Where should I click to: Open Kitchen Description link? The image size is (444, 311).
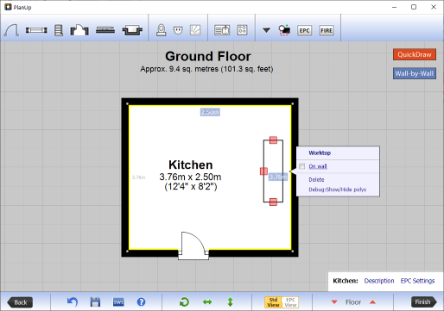pyautogui.click(x=379, y=281)
